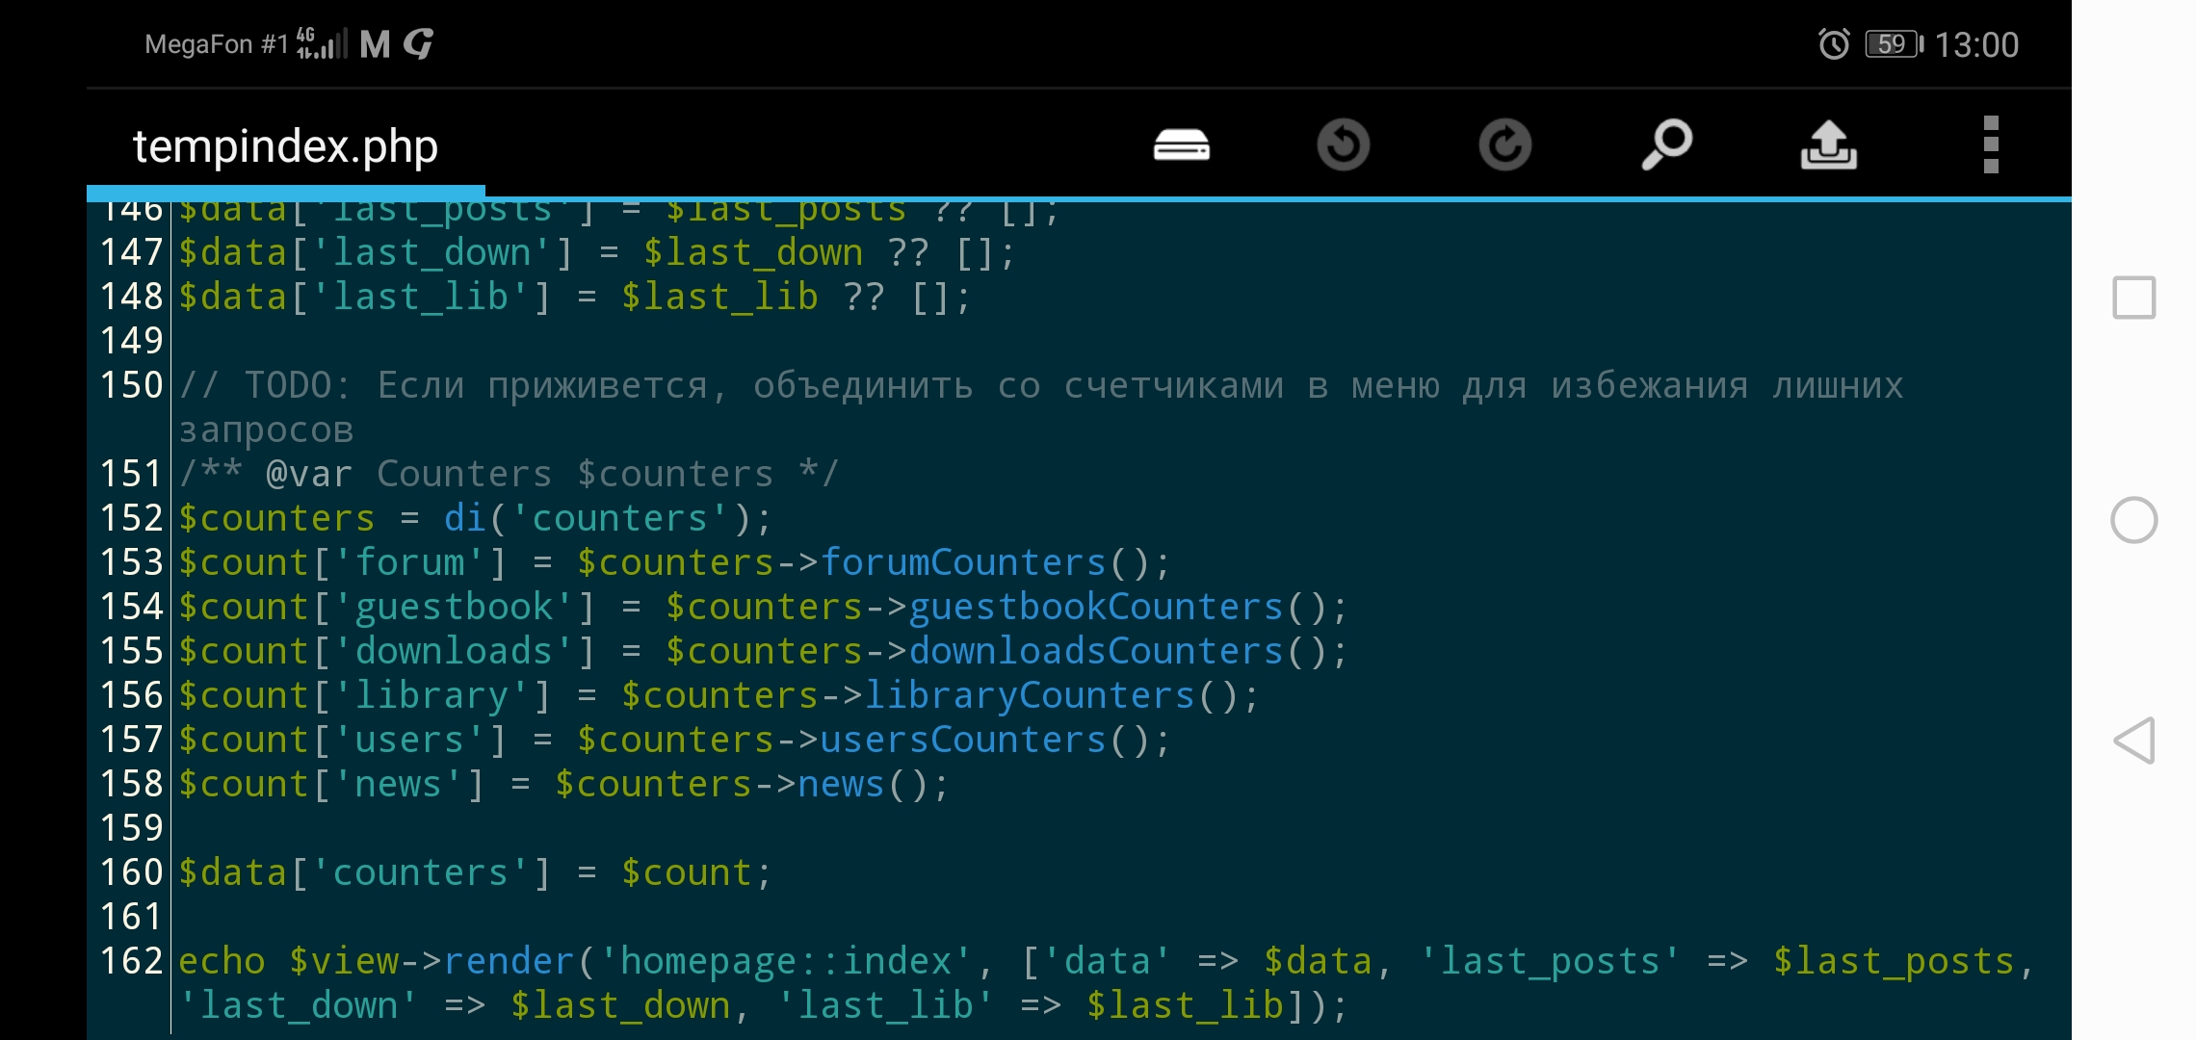Open search with magnifier icon

point(1666,145)
